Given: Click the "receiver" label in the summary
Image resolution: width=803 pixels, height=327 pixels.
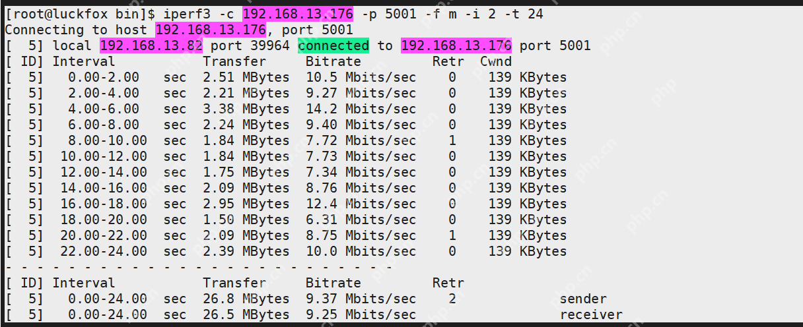Looking at the screenshot, I should pyautogui.click(x=591, y=314).
